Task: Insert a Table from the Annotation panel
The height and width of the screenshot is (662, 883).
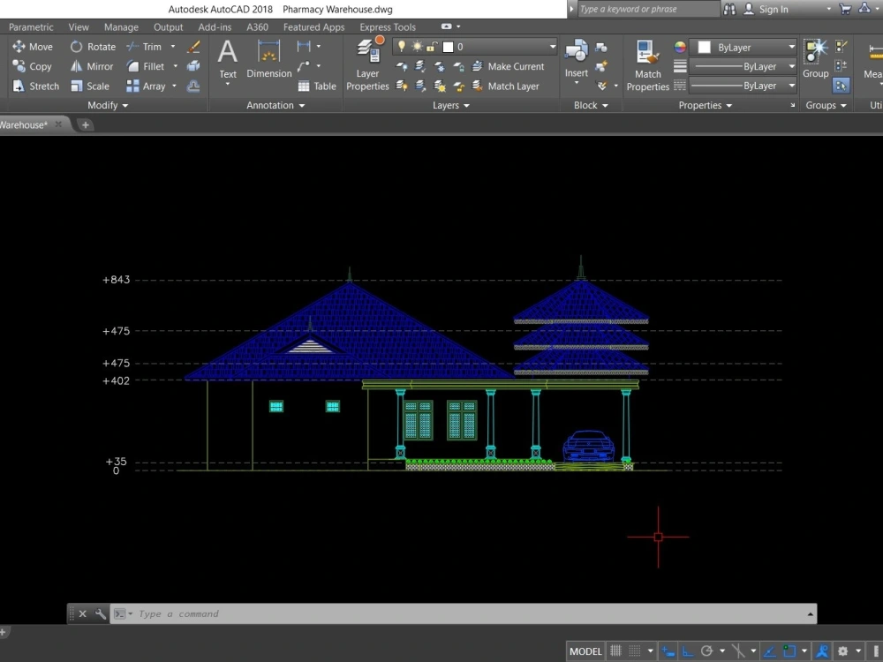Action: click(x=317, y=86)
